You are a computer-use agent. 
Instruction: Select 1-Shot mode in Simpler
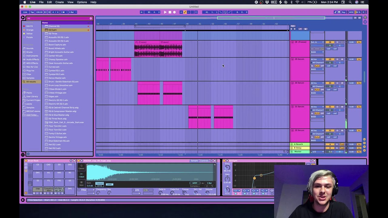[x=81, y=176]
